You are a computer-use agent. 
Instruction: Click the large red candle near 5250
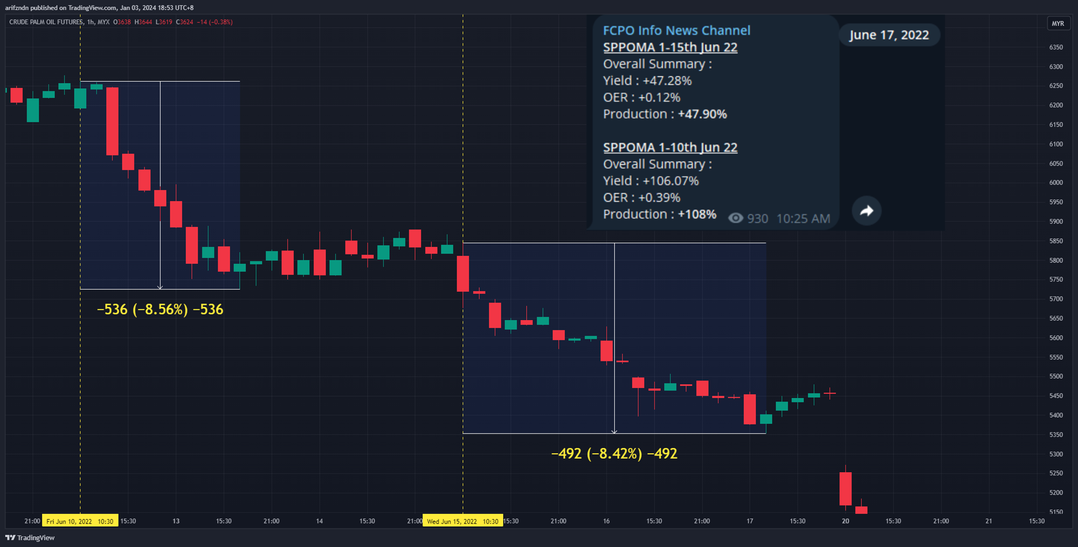[845, 488]
